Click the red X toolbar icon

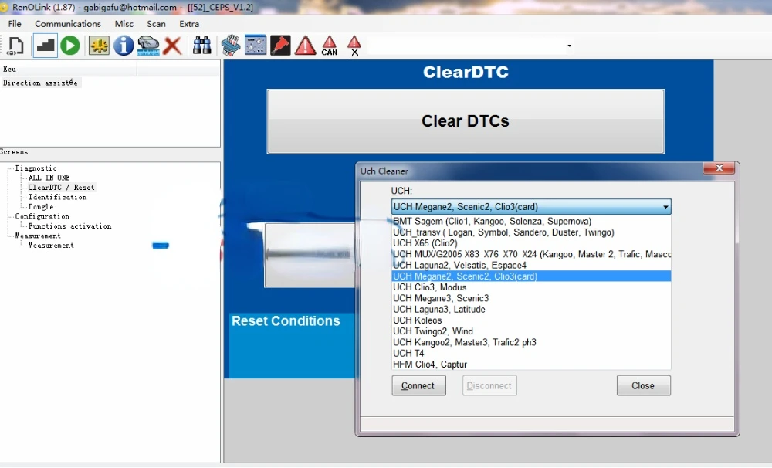tap(172, 46)
